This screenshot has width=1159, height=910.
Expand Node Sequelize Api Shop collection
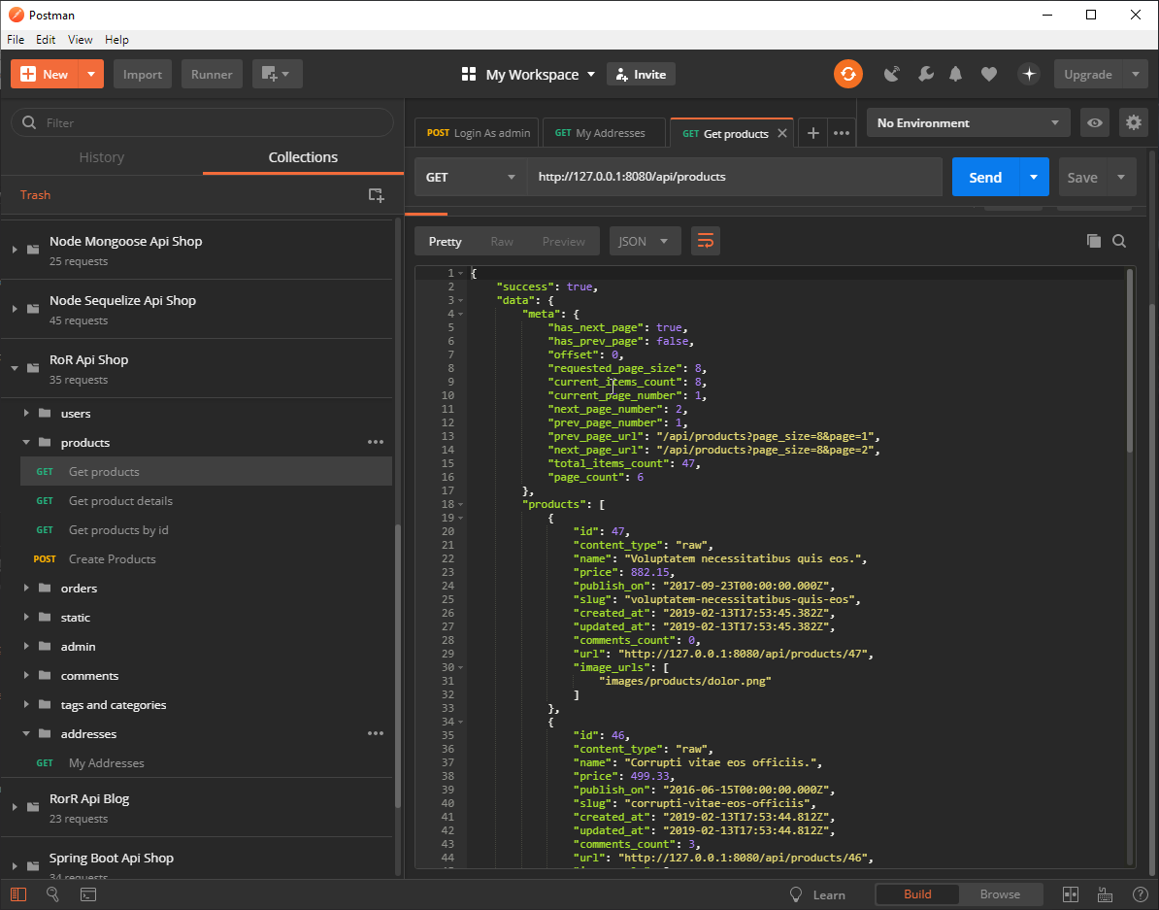15,309
